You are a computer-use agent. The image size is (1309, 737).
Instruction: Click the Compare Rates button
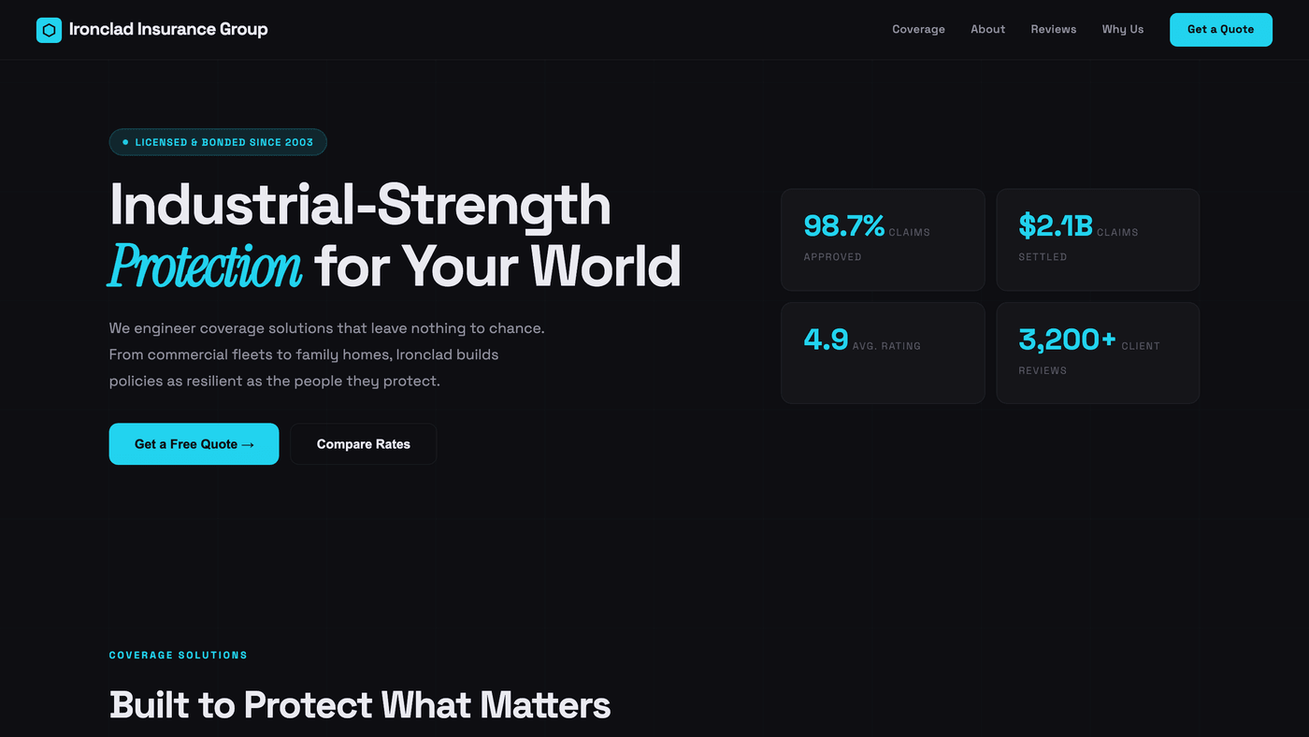pos(363,444)
